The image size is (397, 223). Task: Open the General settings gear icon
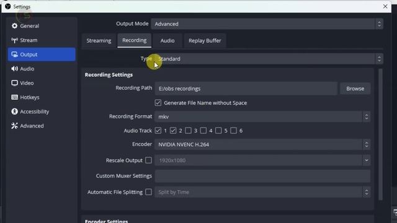[14, 26]
